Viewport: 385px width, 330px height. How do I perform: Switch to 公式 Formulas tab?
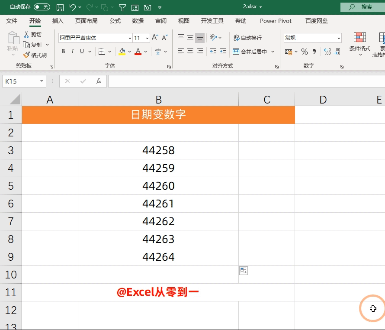pyautogui.click(x=115, y=21)
